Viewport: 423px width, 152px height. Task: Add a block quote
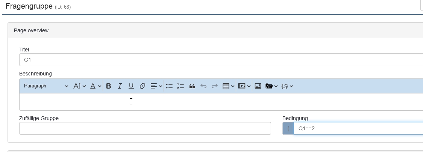[x=192, y=86]
